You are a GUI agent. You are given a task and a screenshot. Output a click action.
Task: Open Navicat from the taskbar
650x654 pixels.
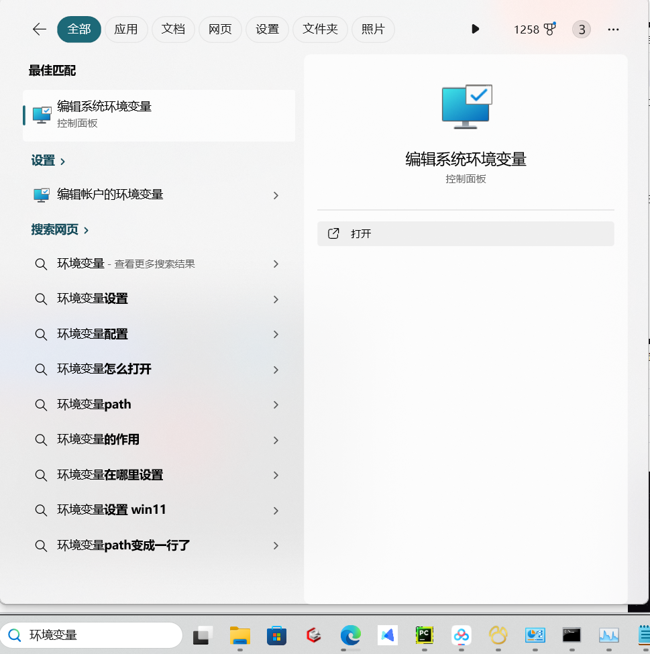498,635
